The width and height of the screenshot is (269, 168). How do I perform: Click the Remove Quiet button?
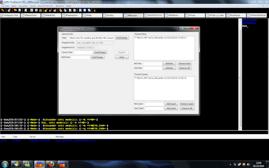pyautogui.click(x=187, y=104)
